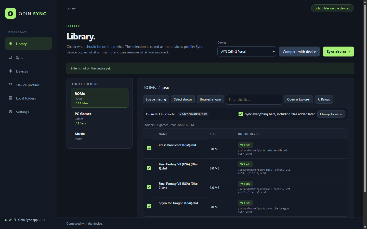
Task: Click the Compare with device button
Action: click(x=299, y=52)
